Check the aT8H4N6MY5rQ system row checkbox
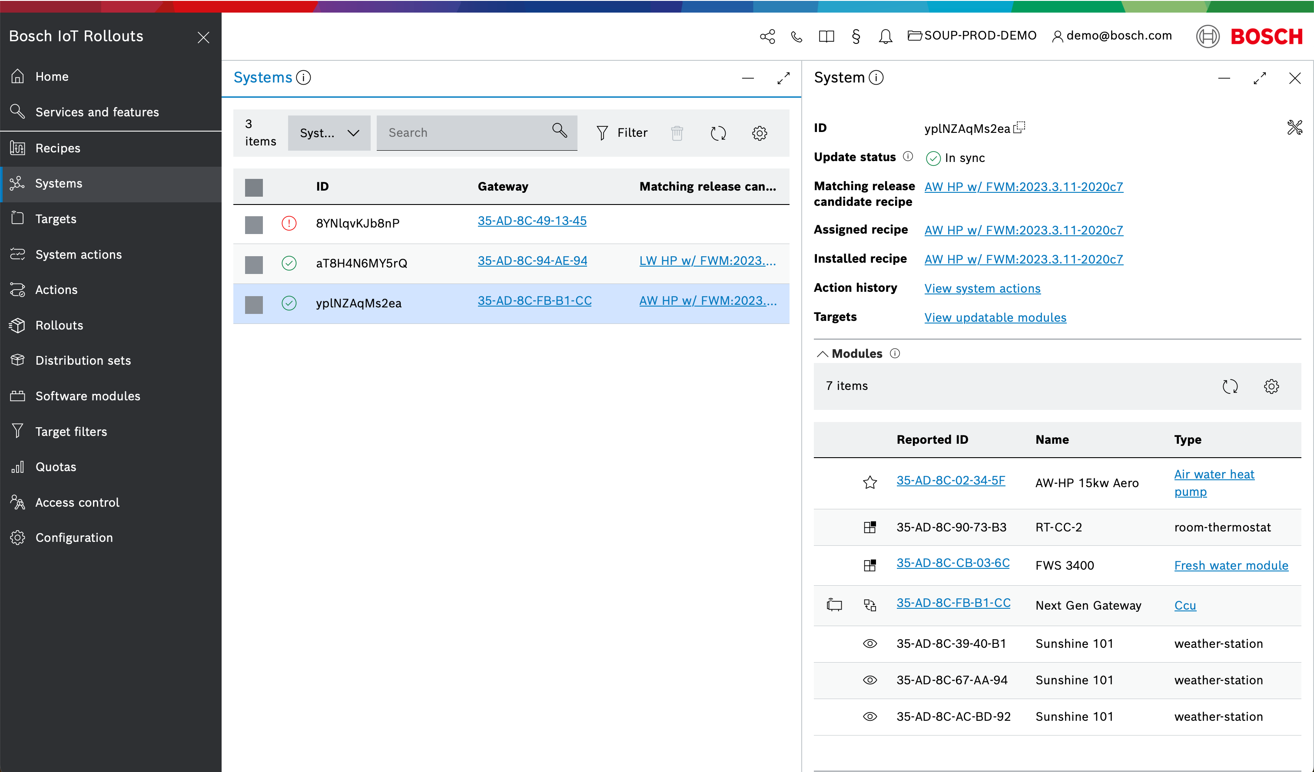1314x772 pixels. [254, 264]
